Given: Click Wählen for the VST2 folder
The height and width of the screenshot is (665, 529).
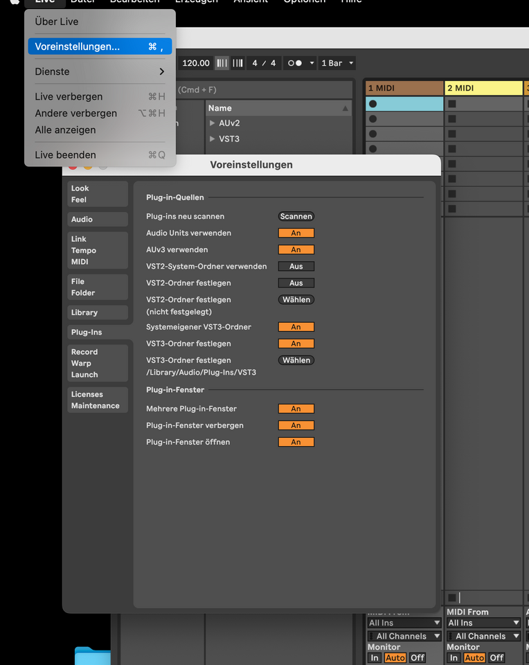Looking at the screenshot, I should 296,299.
